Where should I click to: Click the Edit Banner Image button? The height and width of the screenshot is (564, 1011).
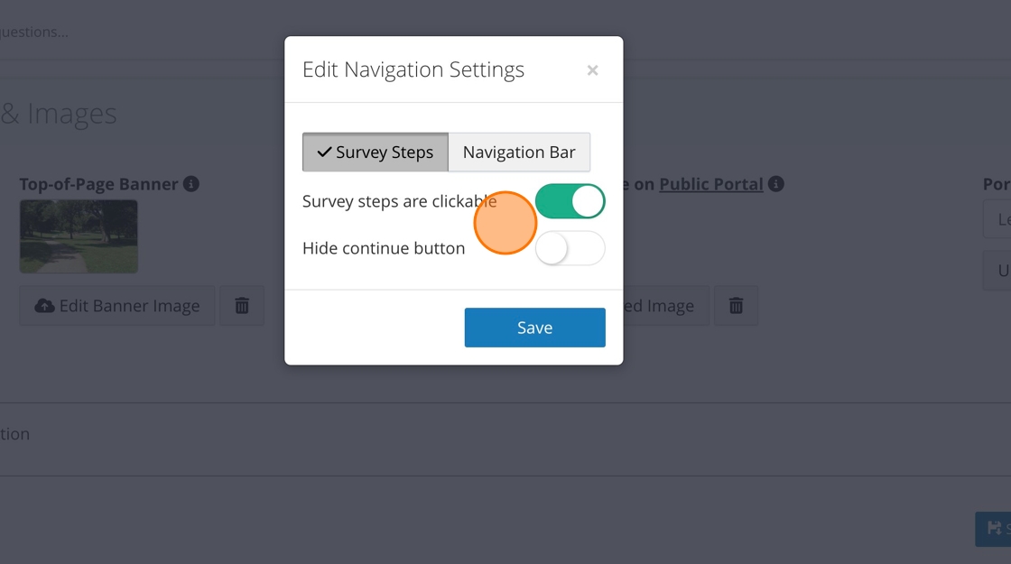coord(117,306)
